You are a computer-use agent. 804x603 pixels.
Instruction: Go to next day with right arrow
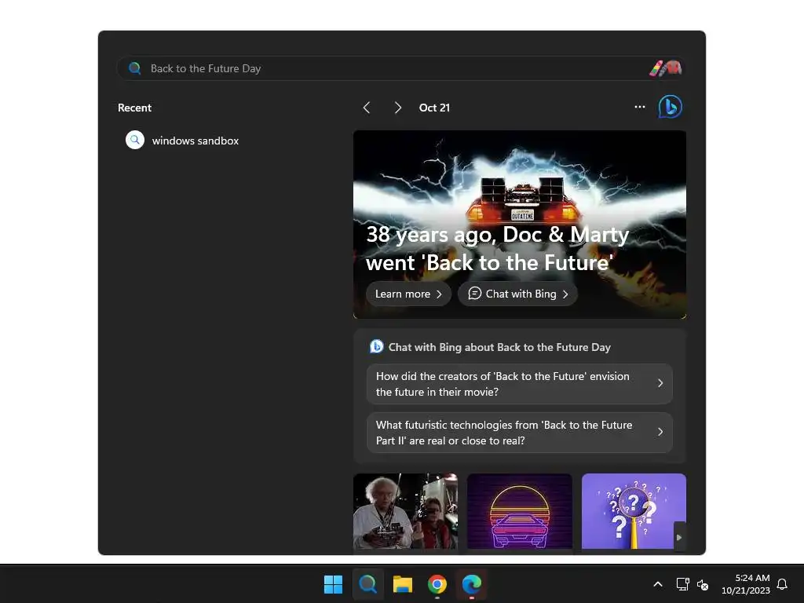[x=397, y=108]
